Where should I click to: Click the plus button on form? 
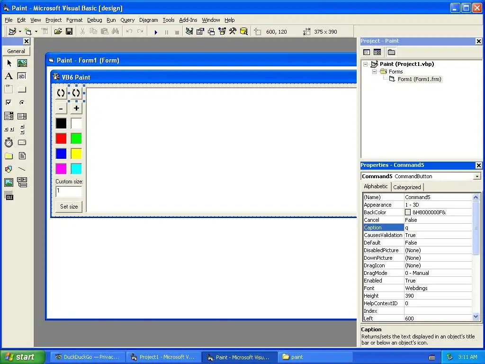[x=76, y=109]
